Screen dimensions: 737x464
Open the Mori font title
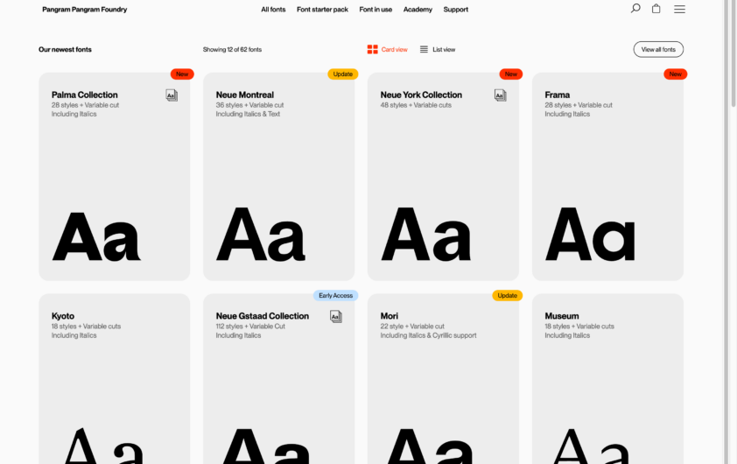pos(390,316)
